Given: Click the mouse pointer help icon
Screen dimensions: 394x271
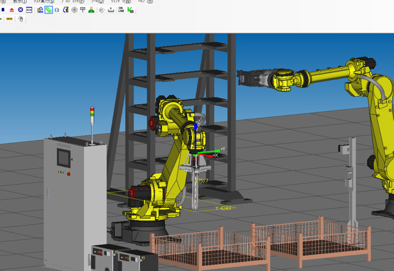Looking at the screenshot, I should [21, 19].
